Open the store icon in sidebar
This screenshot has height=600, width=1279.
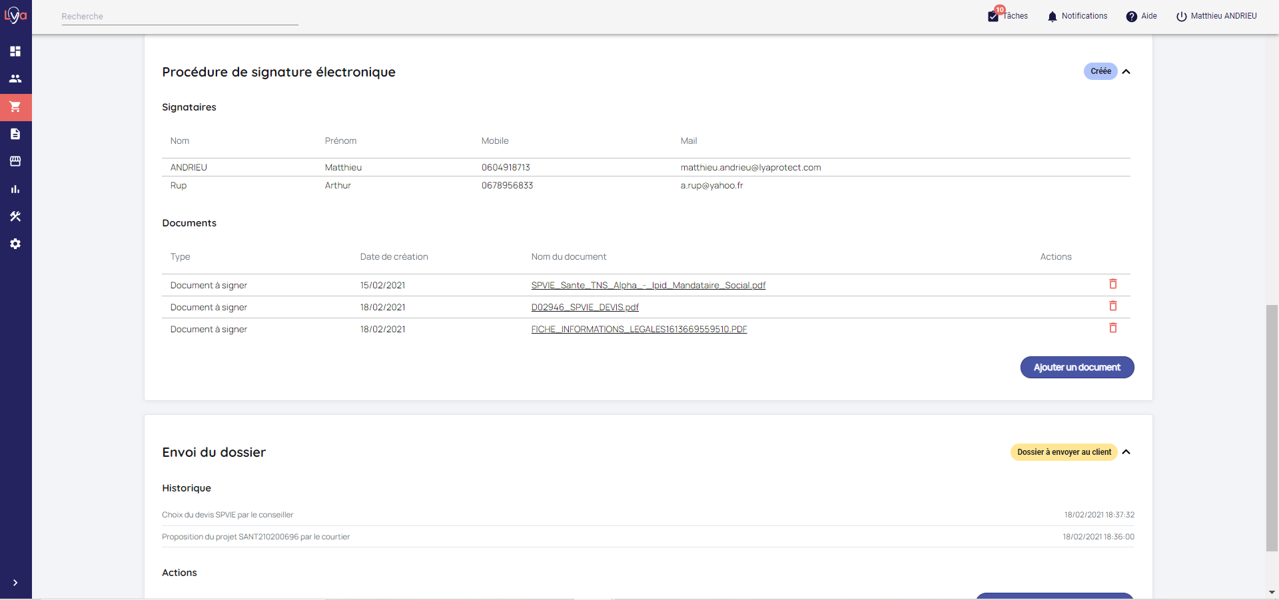pyautogui.click(x=15, y=161)
